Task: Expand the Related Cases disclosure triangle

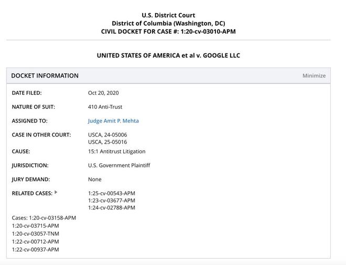Action: pyautogui.click(x=56, y=193)
